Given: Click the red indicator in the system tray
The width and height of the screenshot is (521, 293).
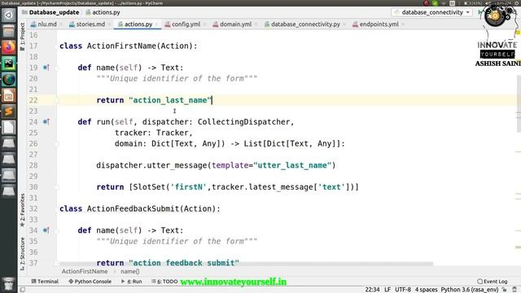Looking at the screenshot, I should coord(427,3).
